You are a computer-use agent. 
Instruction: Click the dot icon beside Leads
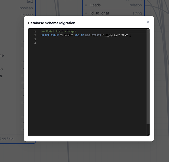[x=86, y=5]
